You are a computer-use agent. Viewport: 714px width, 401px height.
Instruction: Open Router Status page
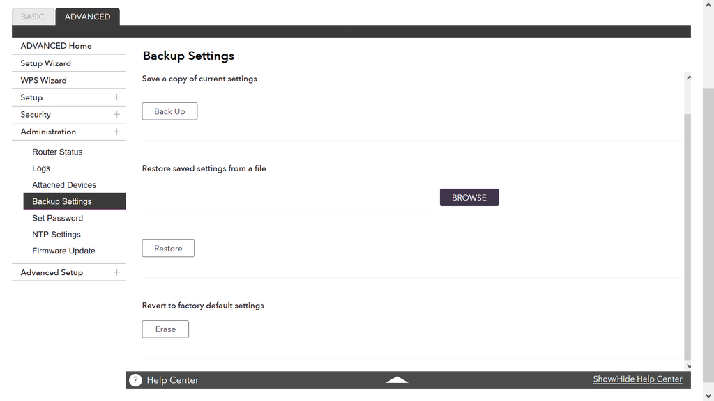57,152
